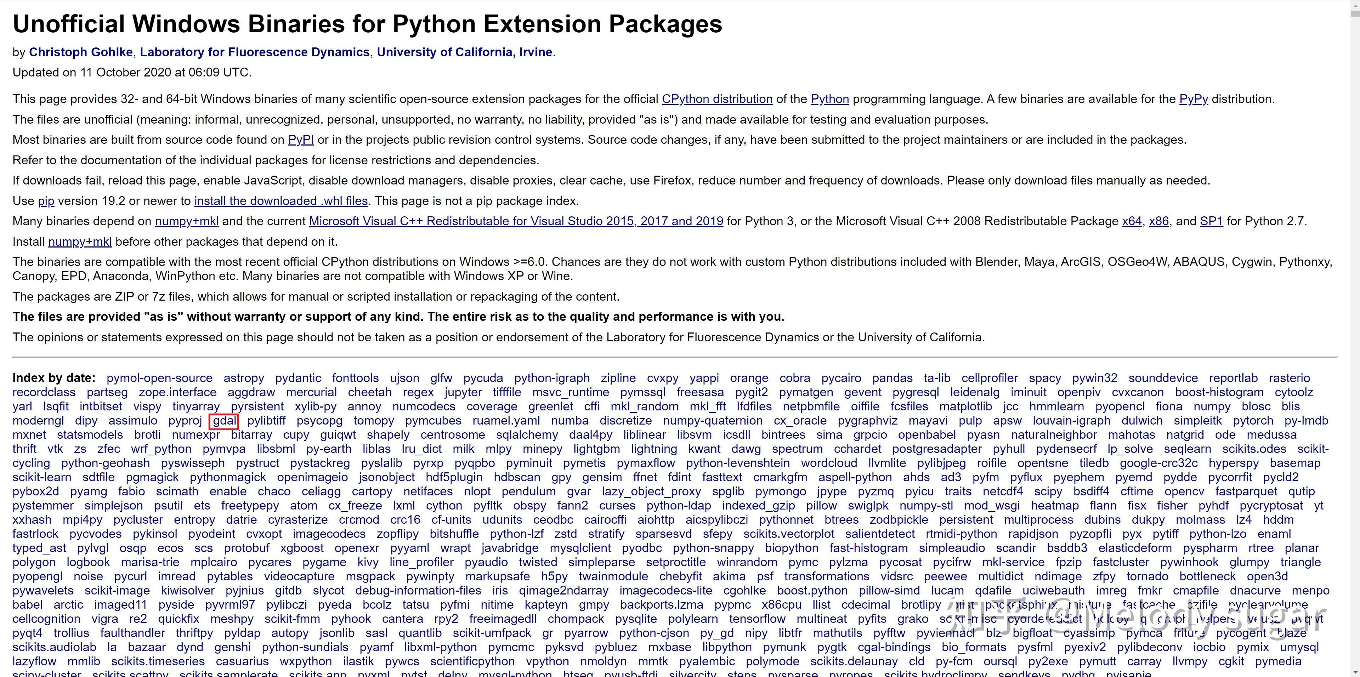Screen dimensions: 1360x677
Task: Go to the numpy package link
Action: point(1212,406)
